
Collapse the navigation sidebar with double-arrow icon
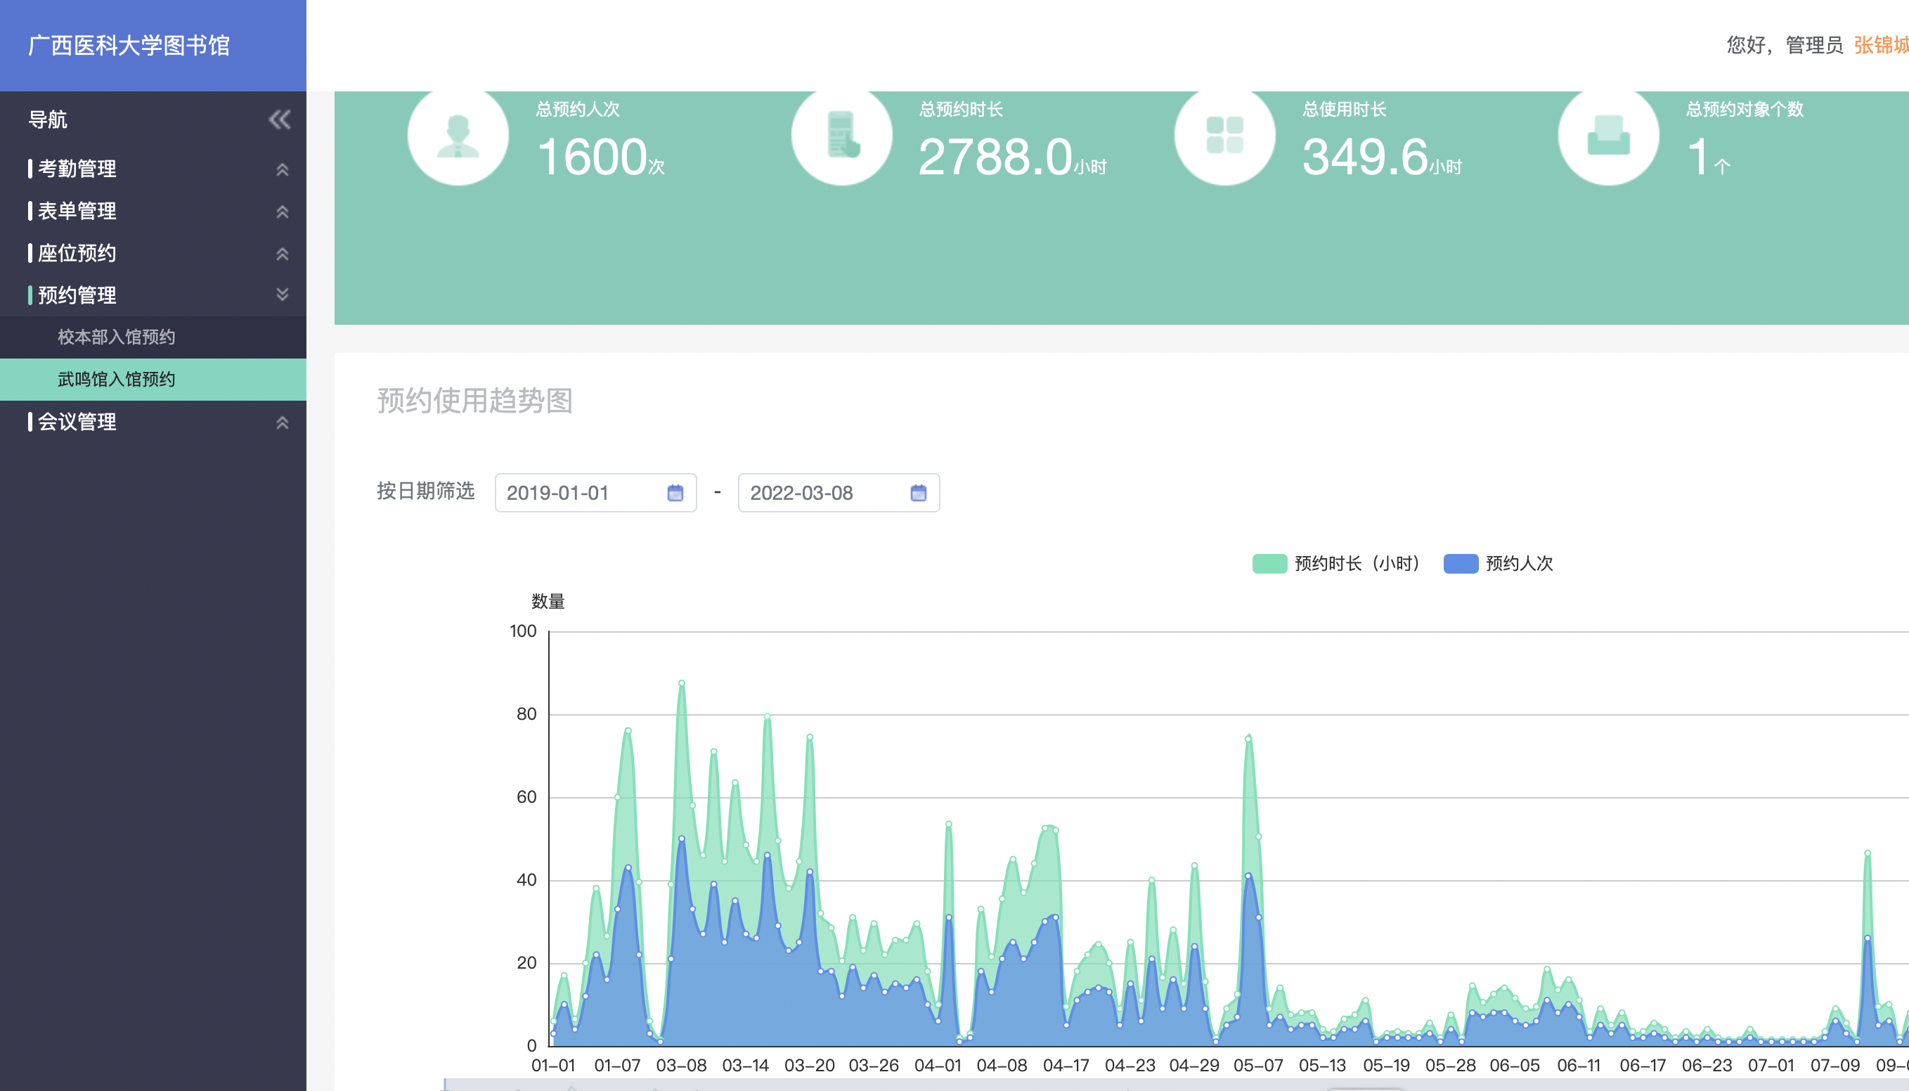coord(280,120)
